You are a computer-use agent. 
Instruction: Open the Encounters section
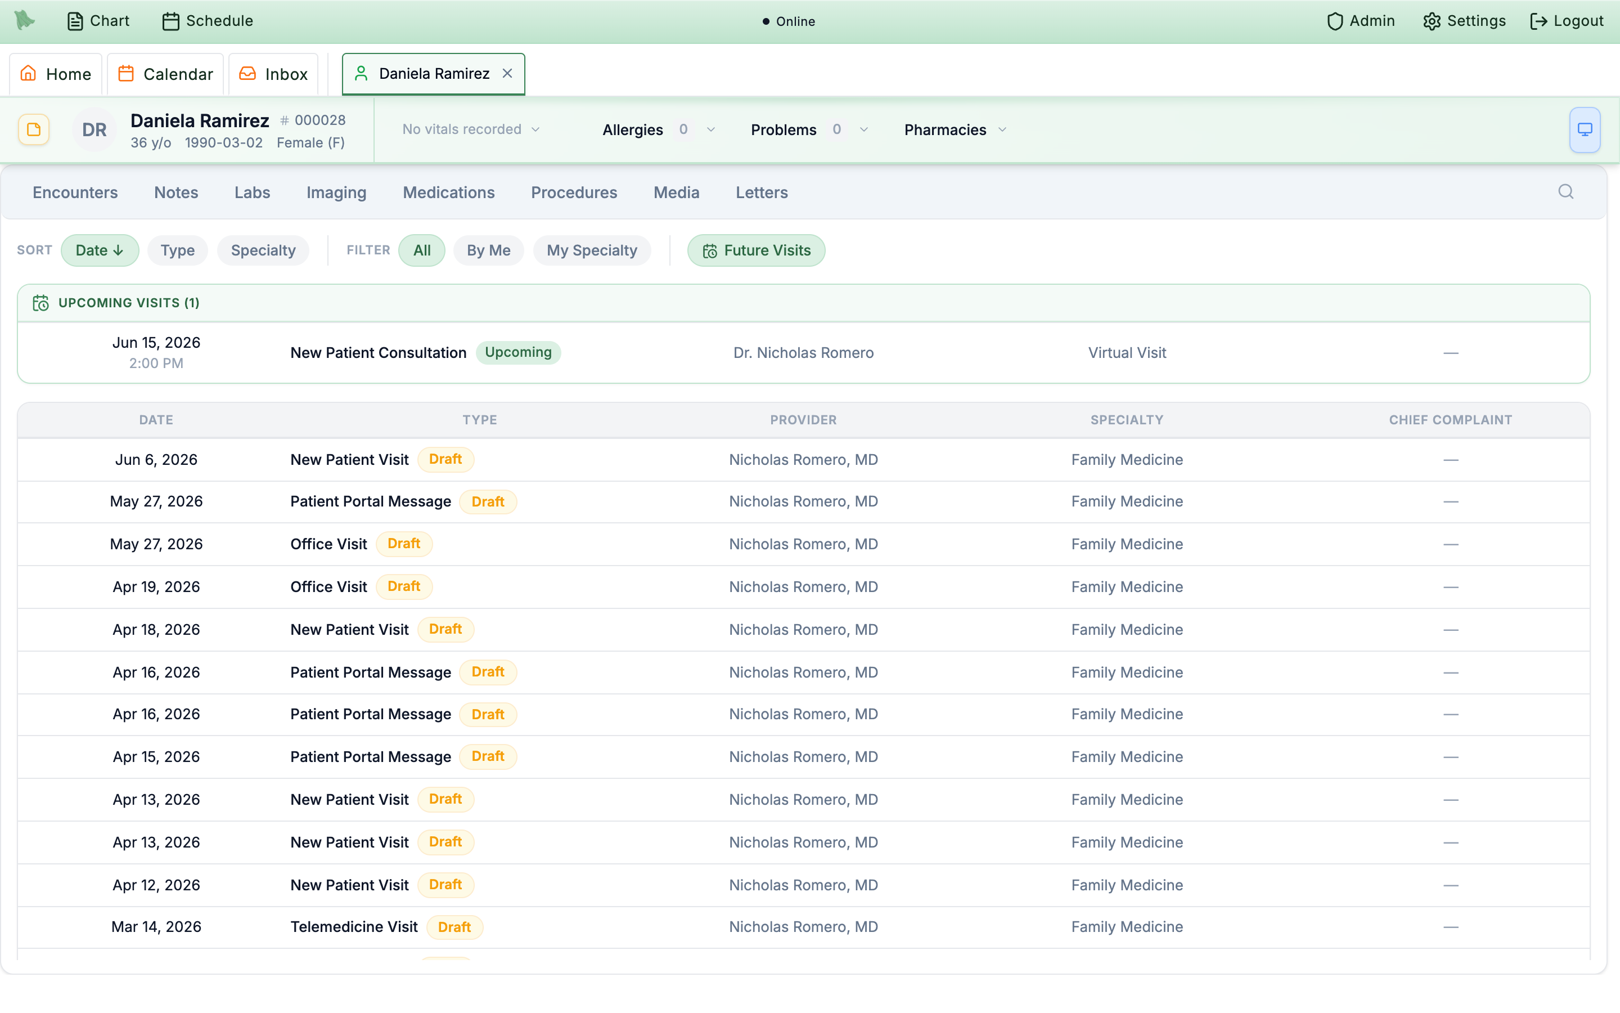pos(75,192)
